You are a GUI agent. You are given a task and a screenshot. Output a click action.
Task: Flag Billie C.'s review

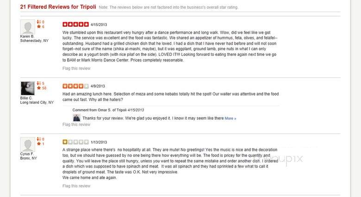click(76, 125)
